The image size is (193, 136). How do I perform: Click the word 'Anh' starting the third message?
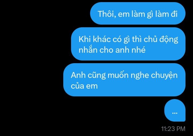pyautogui.click(x=78, y=75)
